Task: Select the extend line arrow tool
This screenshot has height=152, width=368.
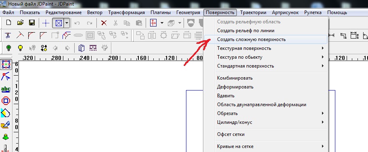Action: [x=20, y=35]
